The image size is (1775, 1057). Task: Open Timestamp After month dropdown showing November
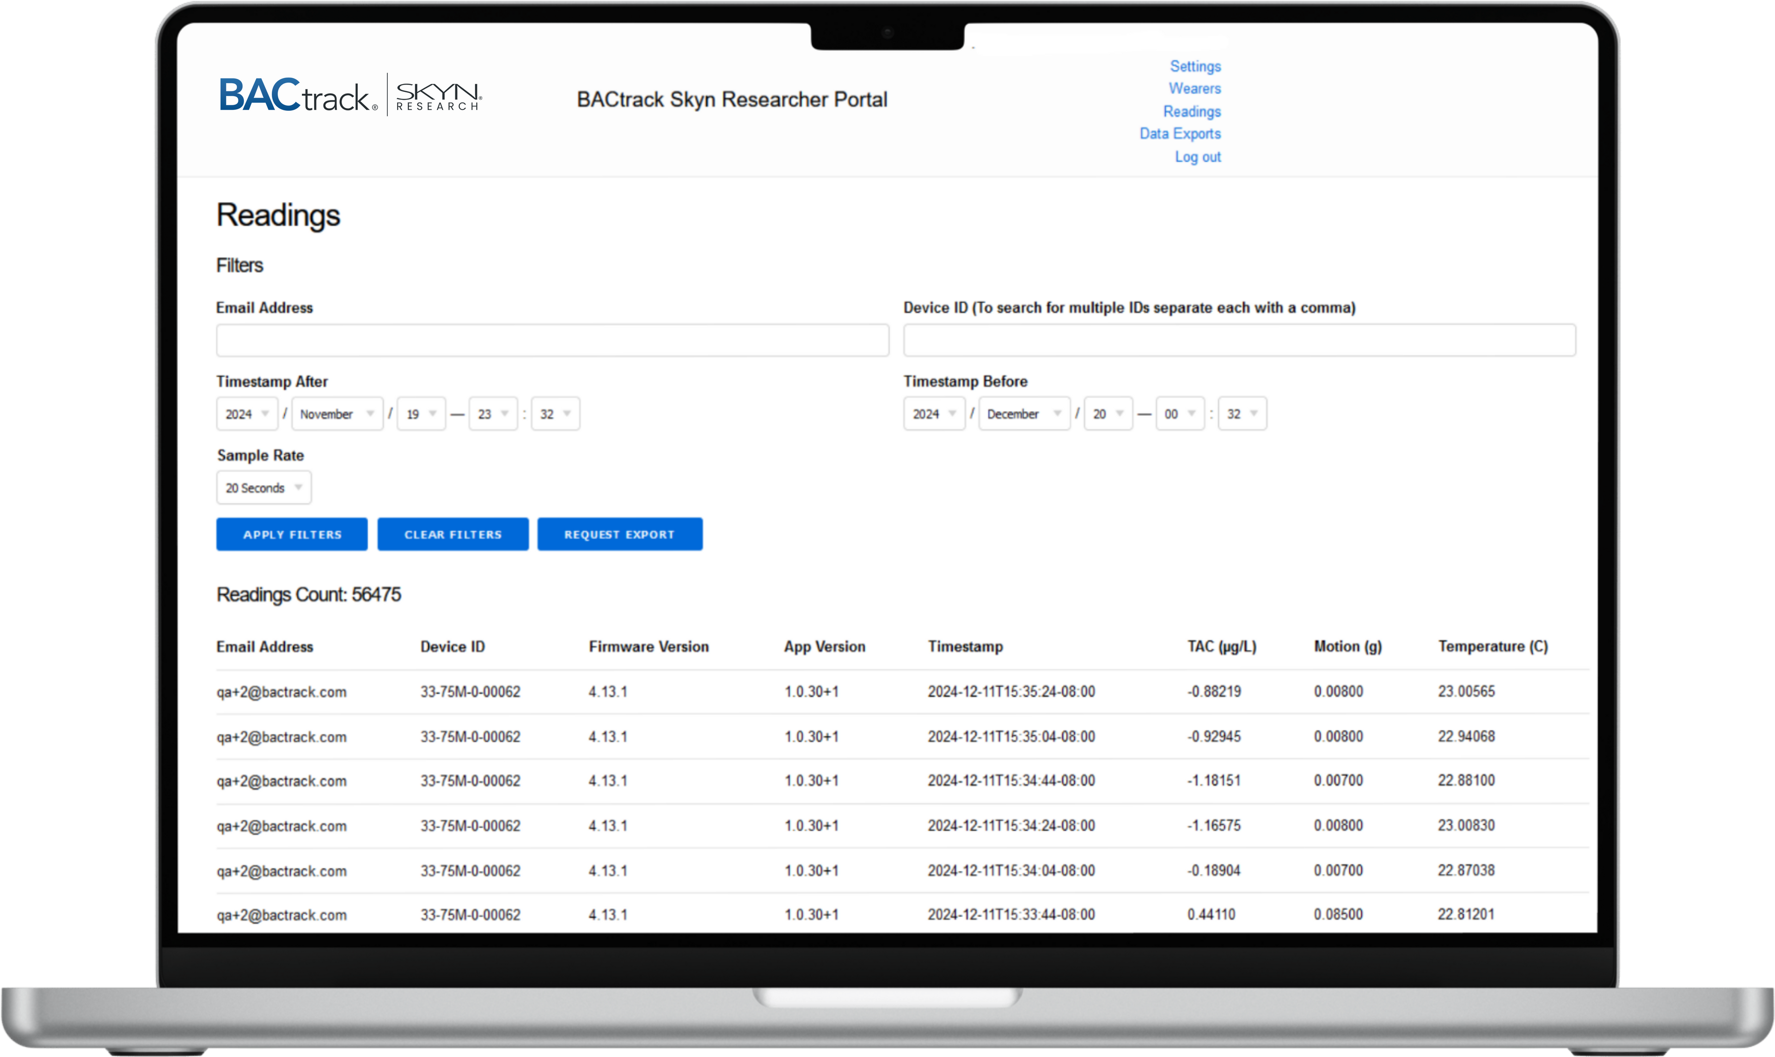pyautogui.click(x=337, y=414)
